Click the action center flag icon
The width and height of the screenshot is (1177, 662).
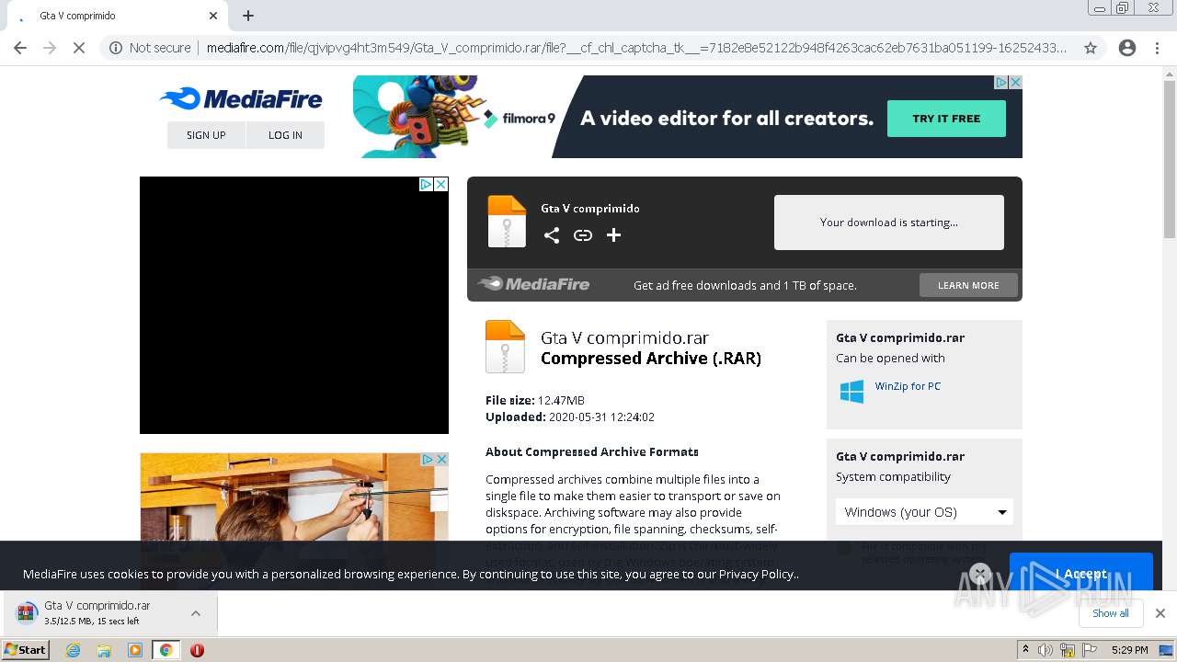(x=1088, y=650)
